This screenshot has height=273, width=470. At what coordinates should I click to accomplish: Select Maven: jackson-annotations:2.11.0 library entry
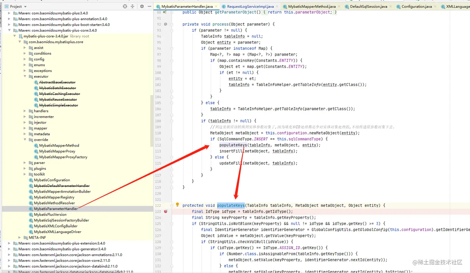coord(70,255)
